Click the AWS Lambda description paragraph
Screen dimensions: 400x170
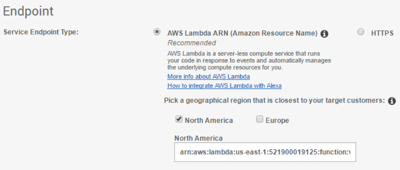pos(249,60)
